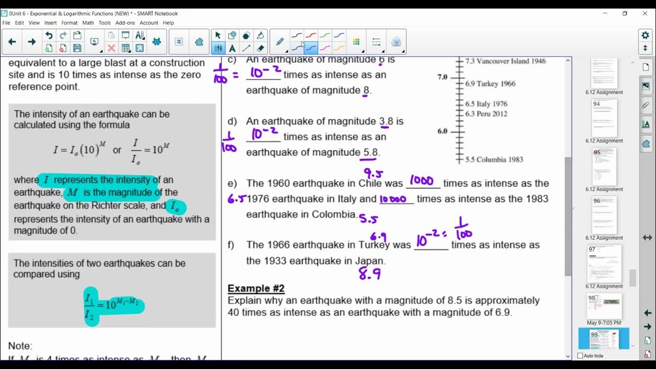Move the toolbar using the up-down arrows icon
The image size is (656, 369).
[x=645, y=48]
